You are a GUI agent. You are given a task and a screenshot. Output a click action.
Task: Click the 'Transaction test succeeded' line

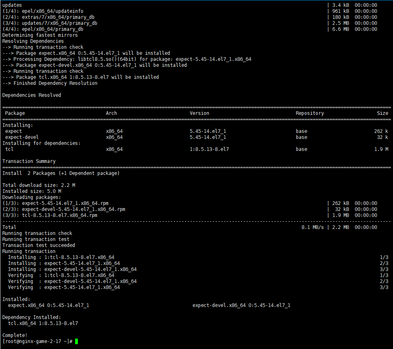tap(39, 245)
